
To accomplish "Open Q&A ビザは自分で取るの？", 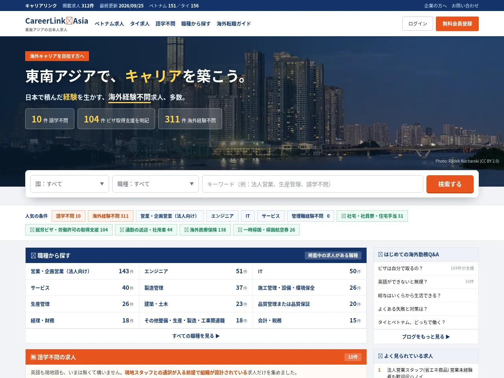I will click(x=426, y=268).
